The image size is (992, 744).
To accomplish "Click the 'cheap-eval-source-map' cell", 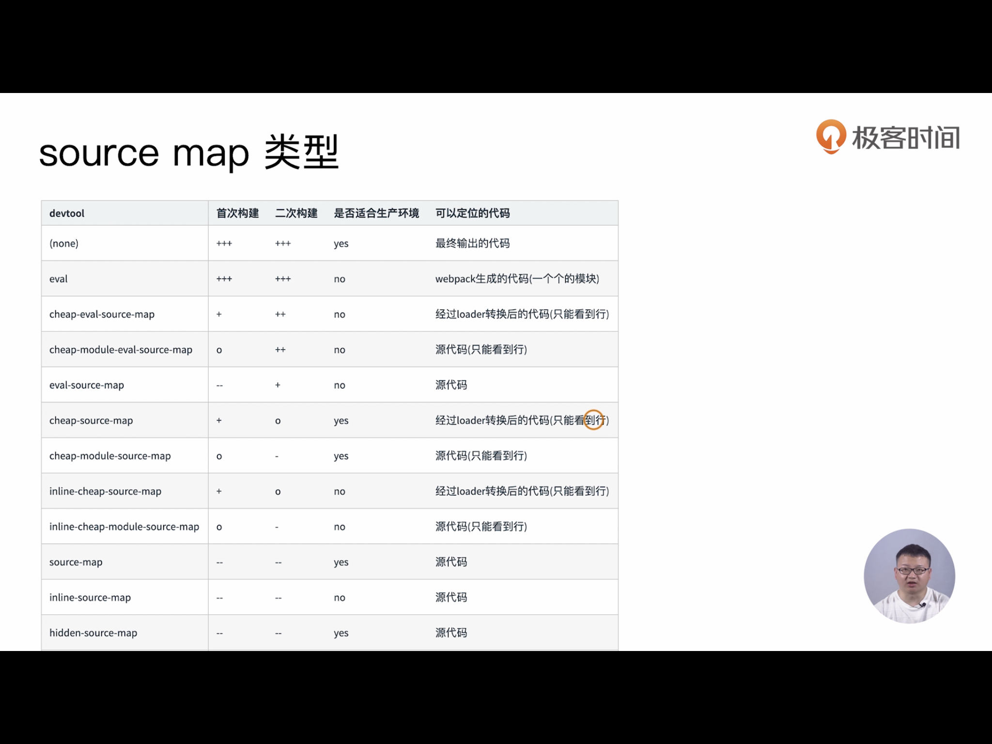I will [x=102, y=314].
